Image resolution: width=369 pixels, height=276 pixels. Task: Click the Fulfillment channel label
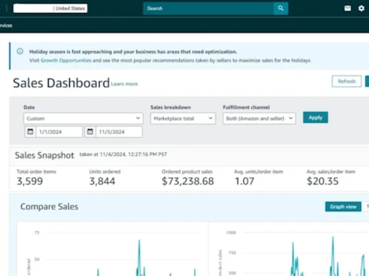(246, 107)
